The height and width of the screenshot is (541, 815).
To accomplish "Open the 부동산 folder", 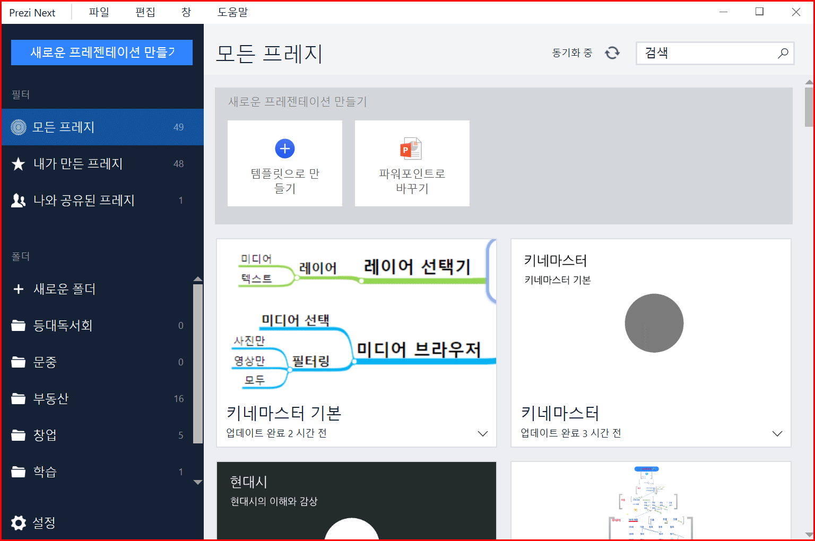I will pyautogui.click(x=98, y=399).
